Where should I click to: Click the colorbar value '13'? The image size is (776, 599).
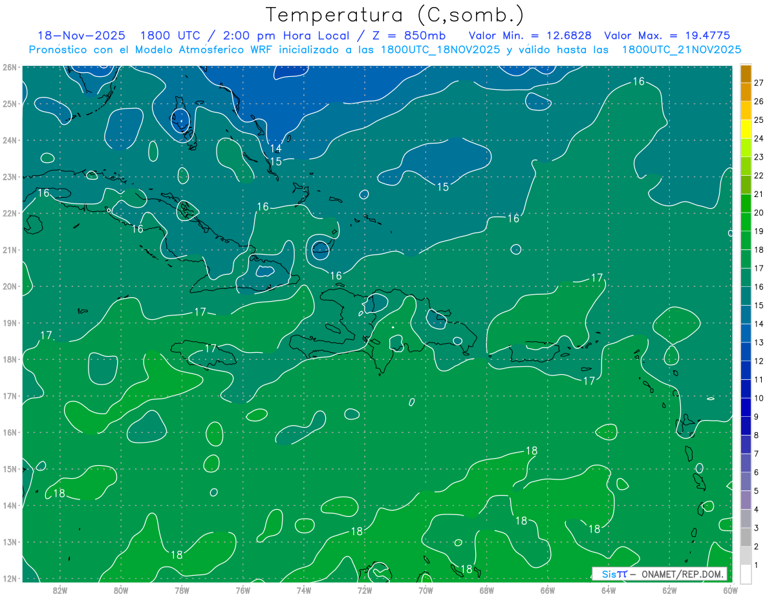click(759, 342)
